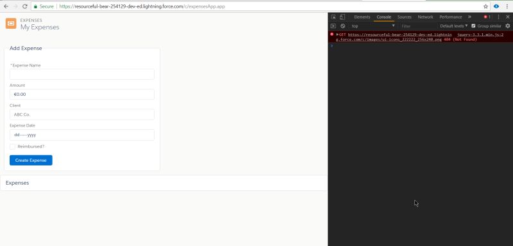Screen dimensions: 513x246
Task: Bookmark the page with the star icon
Action: [x=486, y=6]
